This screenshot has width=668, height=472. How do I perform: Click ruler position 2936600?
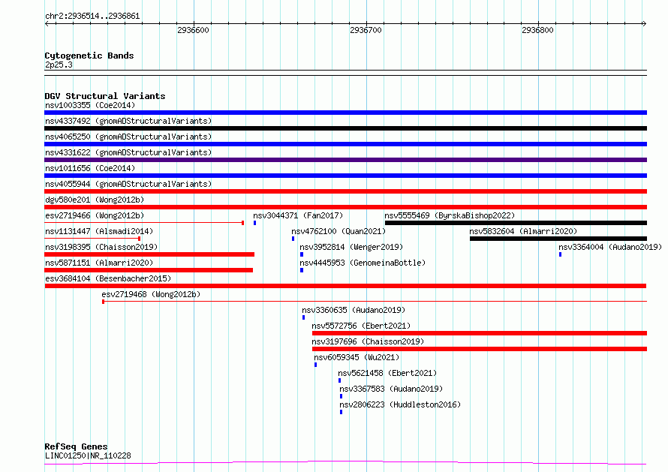[x=193, y=30]
